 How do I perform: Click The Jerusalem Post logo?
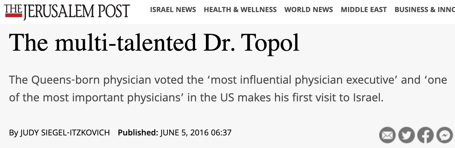click(67, 11)
